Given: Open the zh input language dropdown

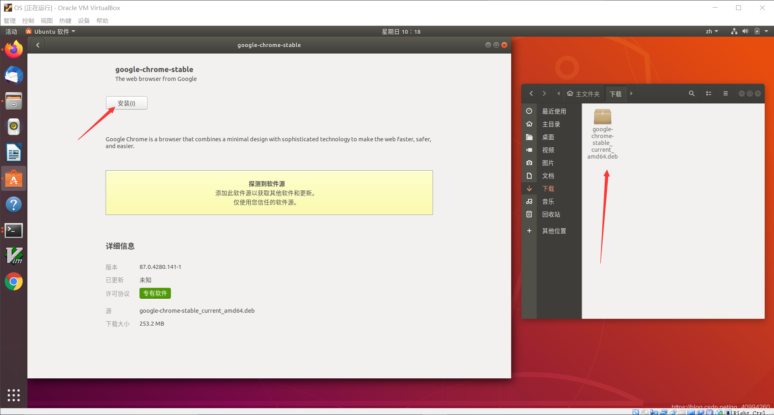Looking at the screenshot, I should pos(712,31).
